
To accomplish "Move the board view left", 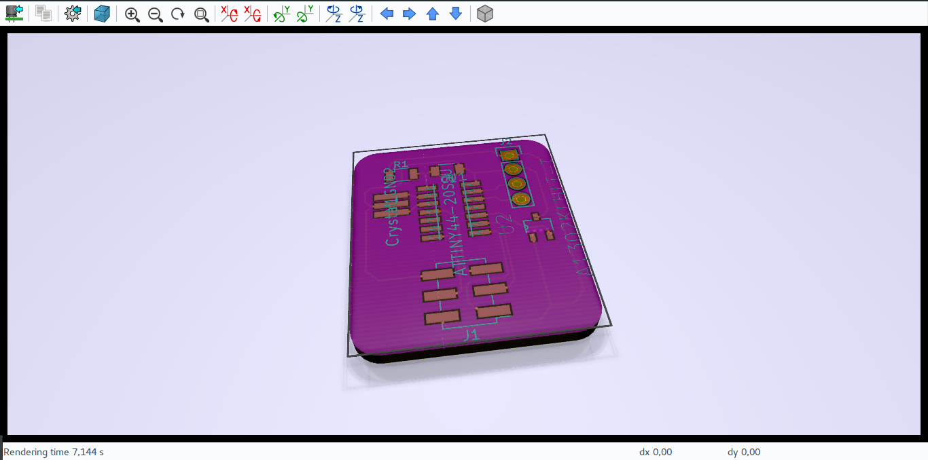I will point(387,12).
